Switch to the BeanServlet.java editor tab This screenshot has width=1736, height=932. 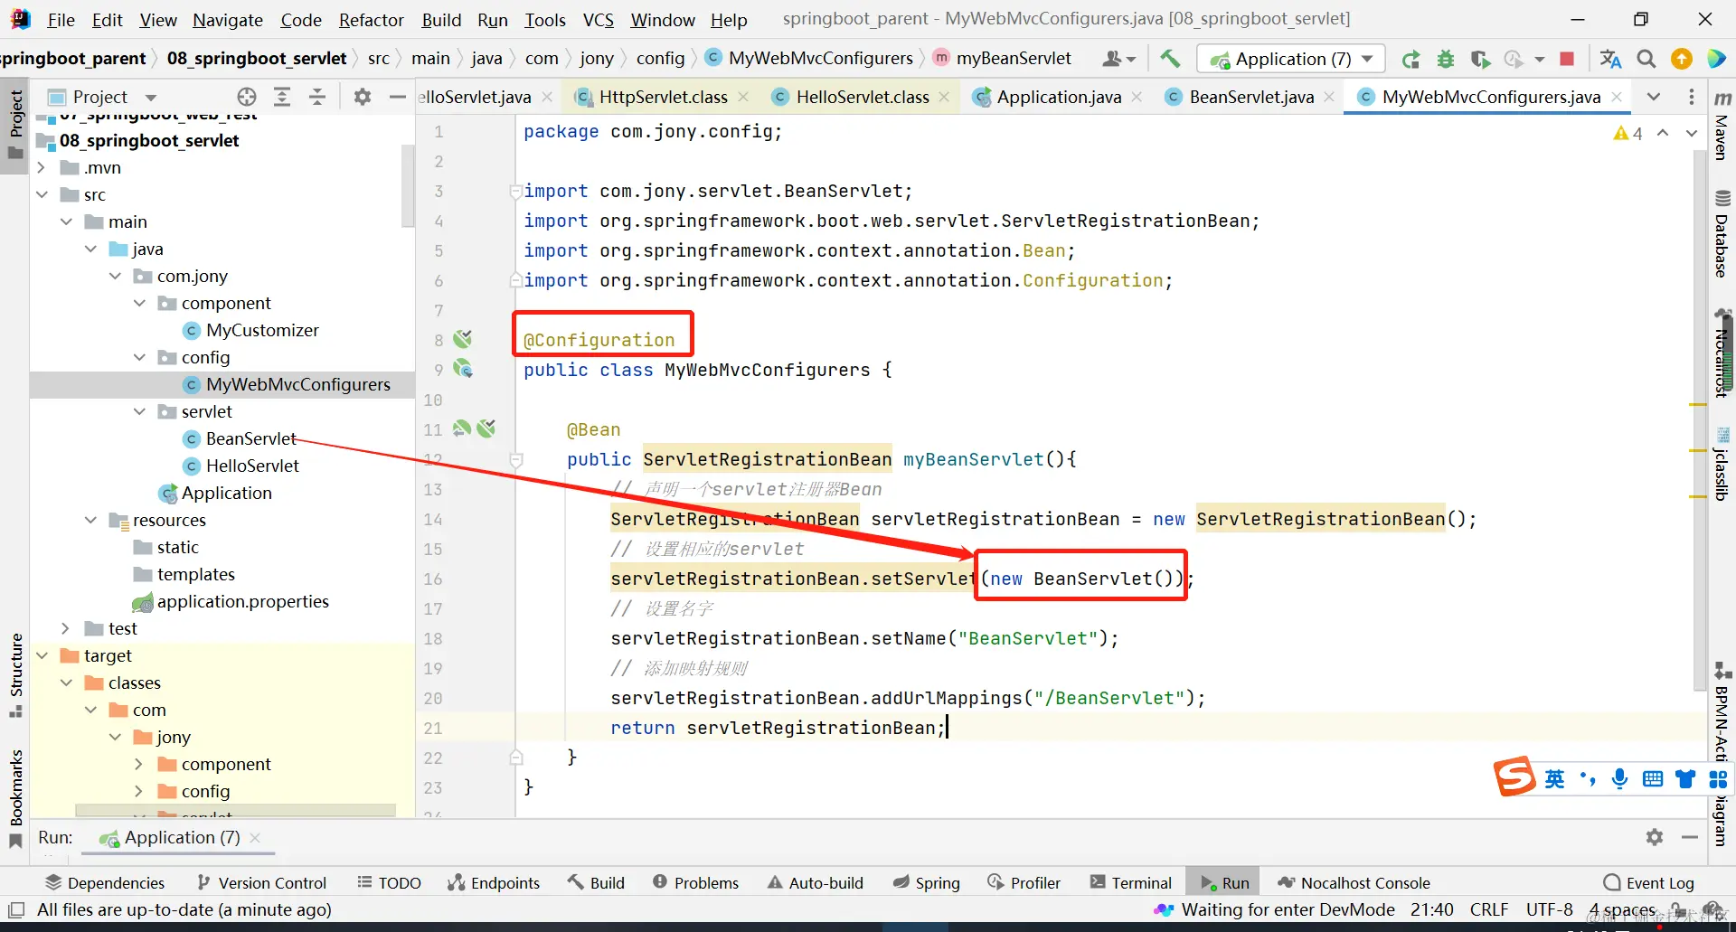coord(1250,97)
